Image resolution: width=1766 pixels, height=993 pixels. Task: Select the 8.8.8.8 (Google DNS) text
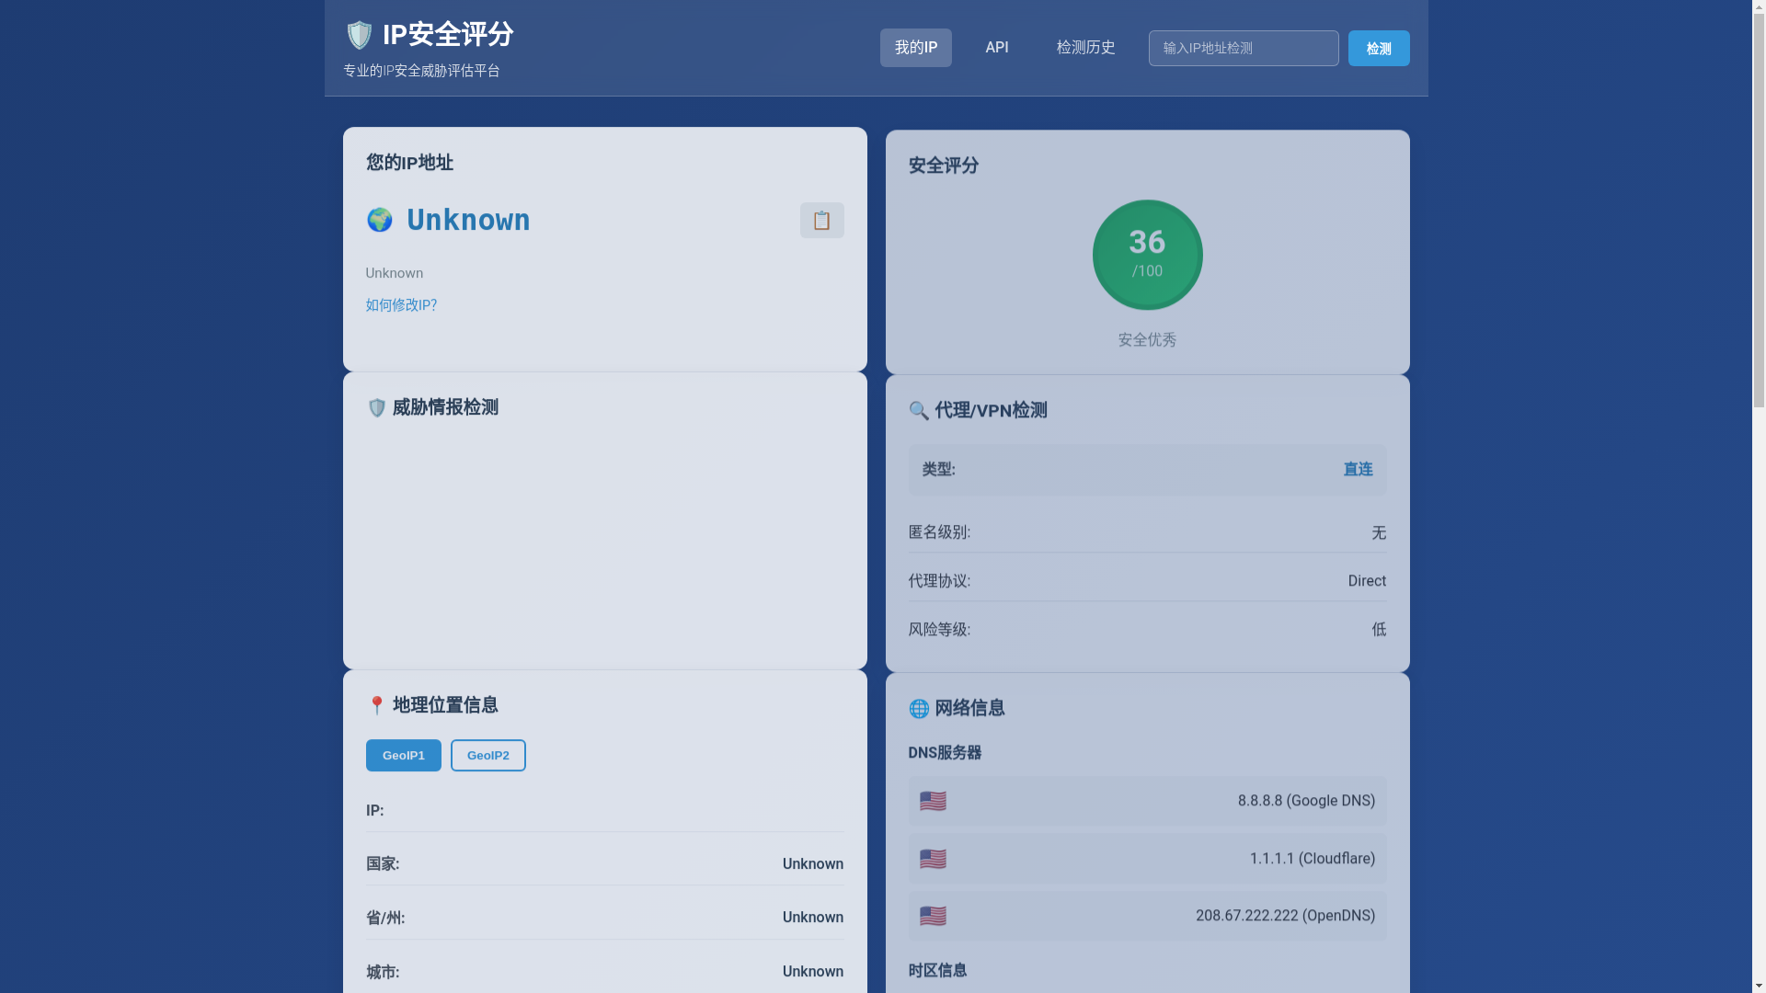[1306, 801]
